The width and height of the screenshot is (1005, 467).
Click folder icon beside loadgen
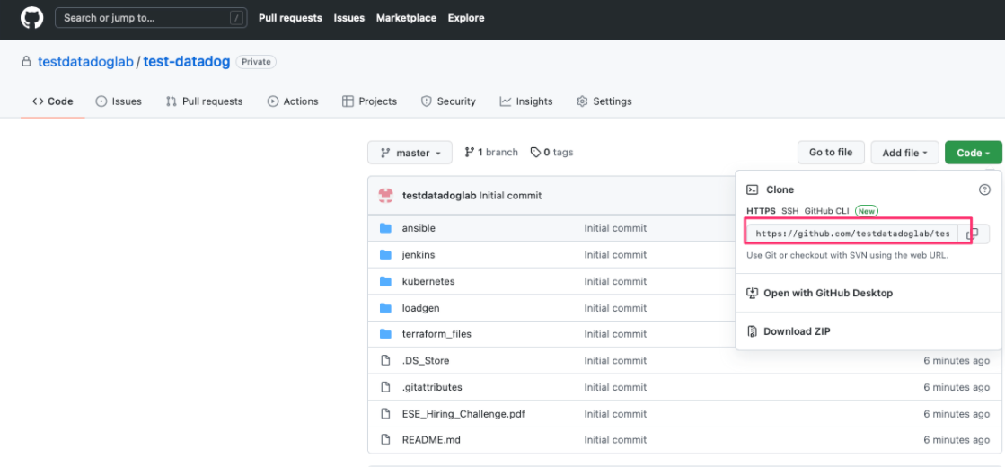tap(385, 308)
